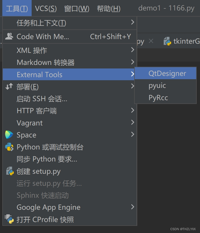Click the deployment arrows icon
The image size is (200, 233).
pos(9,87)
